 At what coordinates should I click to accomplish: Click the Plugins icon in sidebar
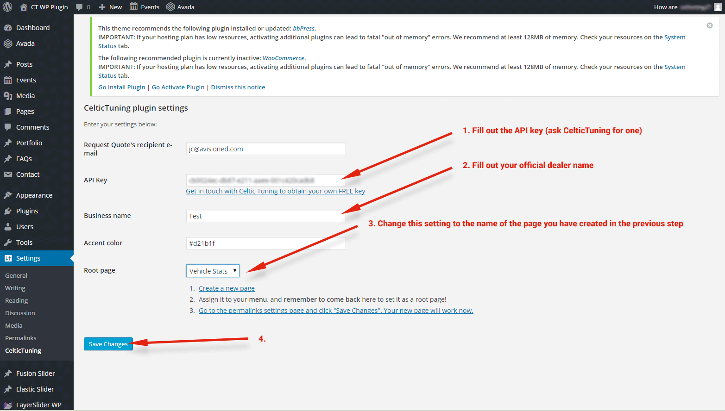coord(8,211)
